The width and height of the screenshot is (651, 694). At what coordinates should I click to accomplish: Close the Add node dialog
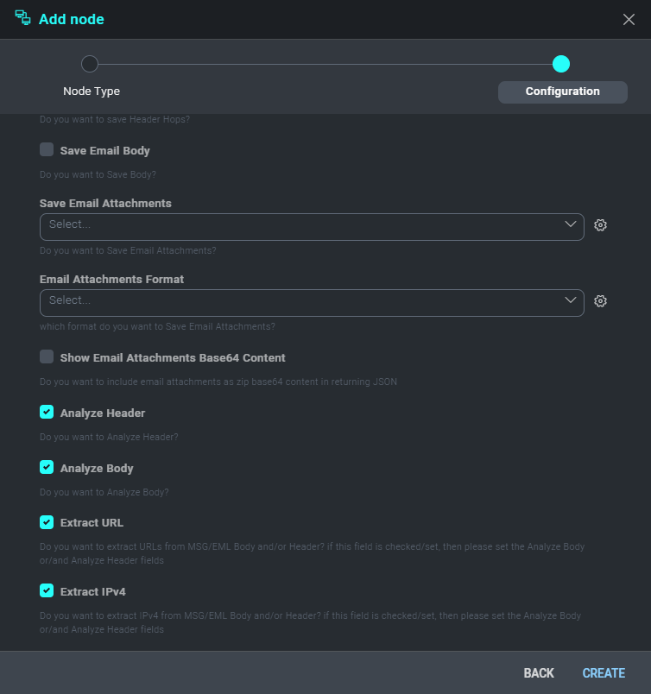click(x=629, y=19)
